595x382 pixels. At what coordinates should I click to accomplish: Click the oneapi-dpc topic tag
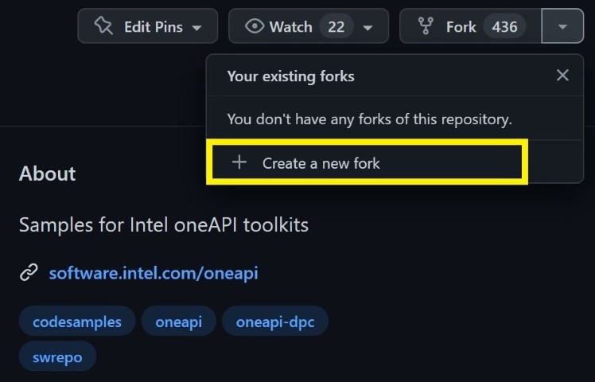tap(275, 322)
